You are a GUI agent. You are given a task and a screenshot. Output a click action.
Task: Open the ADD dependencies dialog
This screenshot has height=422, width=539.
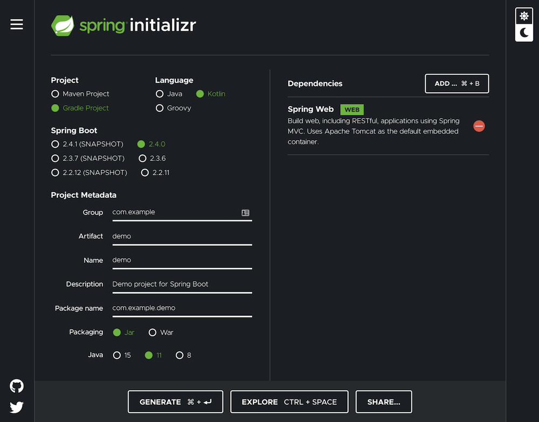click(457, 84)
